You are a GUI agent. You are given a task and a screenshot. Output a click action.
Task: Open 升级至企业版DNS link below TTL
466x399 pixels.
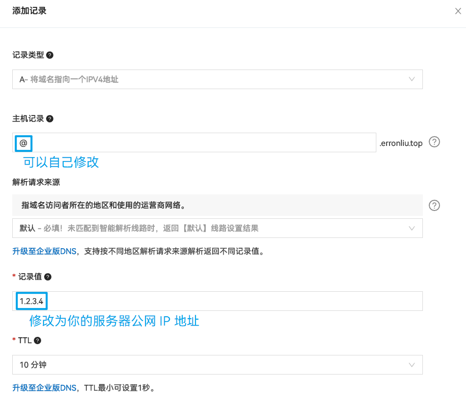pyautogui.click(x=44, y=388)
